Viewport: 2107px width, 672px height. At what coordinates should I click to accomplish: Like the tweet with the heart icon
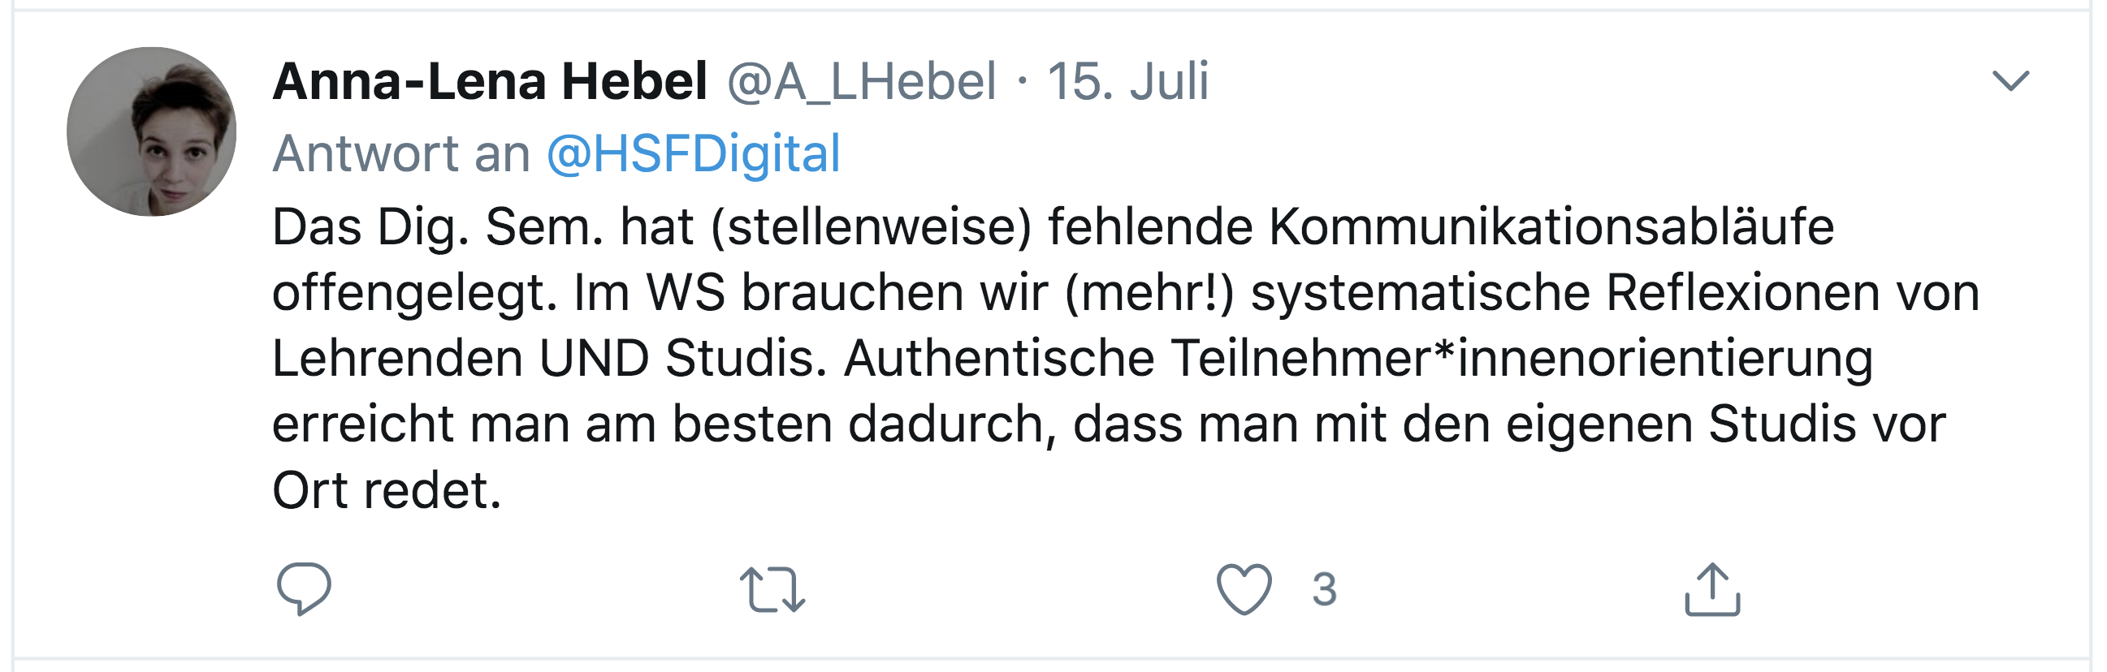tap(1244, 589)
